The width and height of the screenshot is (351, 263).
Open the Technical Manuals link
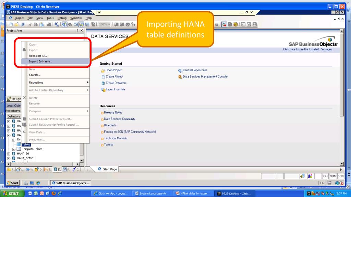tap(116, 138)
